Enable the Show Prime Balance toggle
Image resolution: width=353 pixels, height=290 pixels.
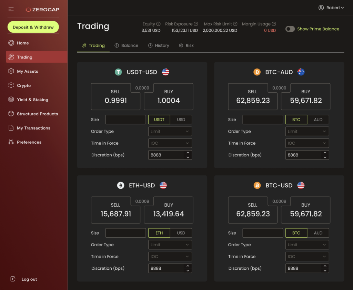click(x=290, y=29)
